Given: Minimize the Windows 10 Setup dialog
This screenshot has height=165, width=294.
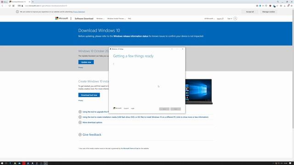Looking at the screenshot, I should pyautogui.click(x=172, y=49).
